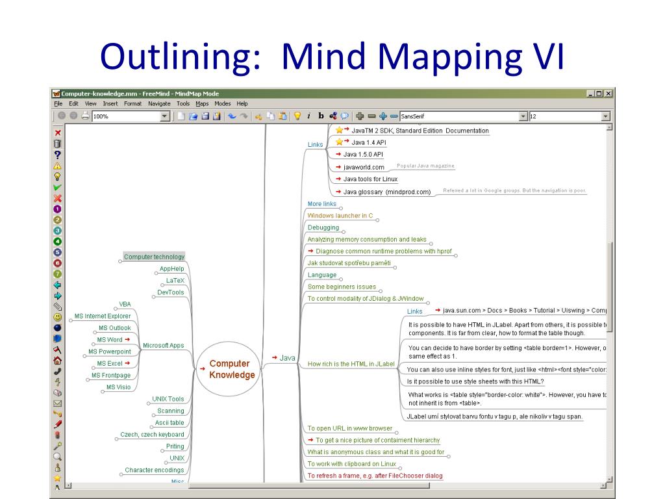
Task: Select the LaTeX node
Action: point(175,281)
